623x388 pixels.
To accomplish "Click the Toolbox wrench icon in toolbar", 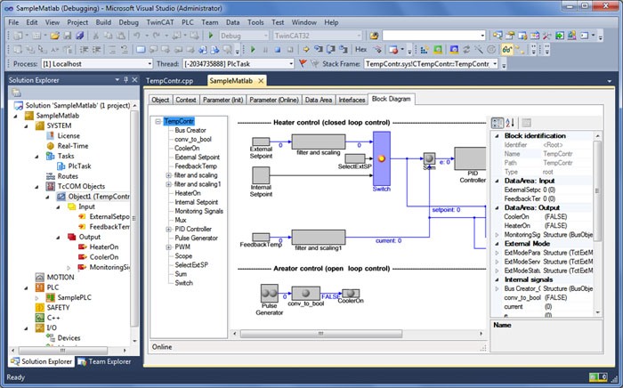I will 547,36.
